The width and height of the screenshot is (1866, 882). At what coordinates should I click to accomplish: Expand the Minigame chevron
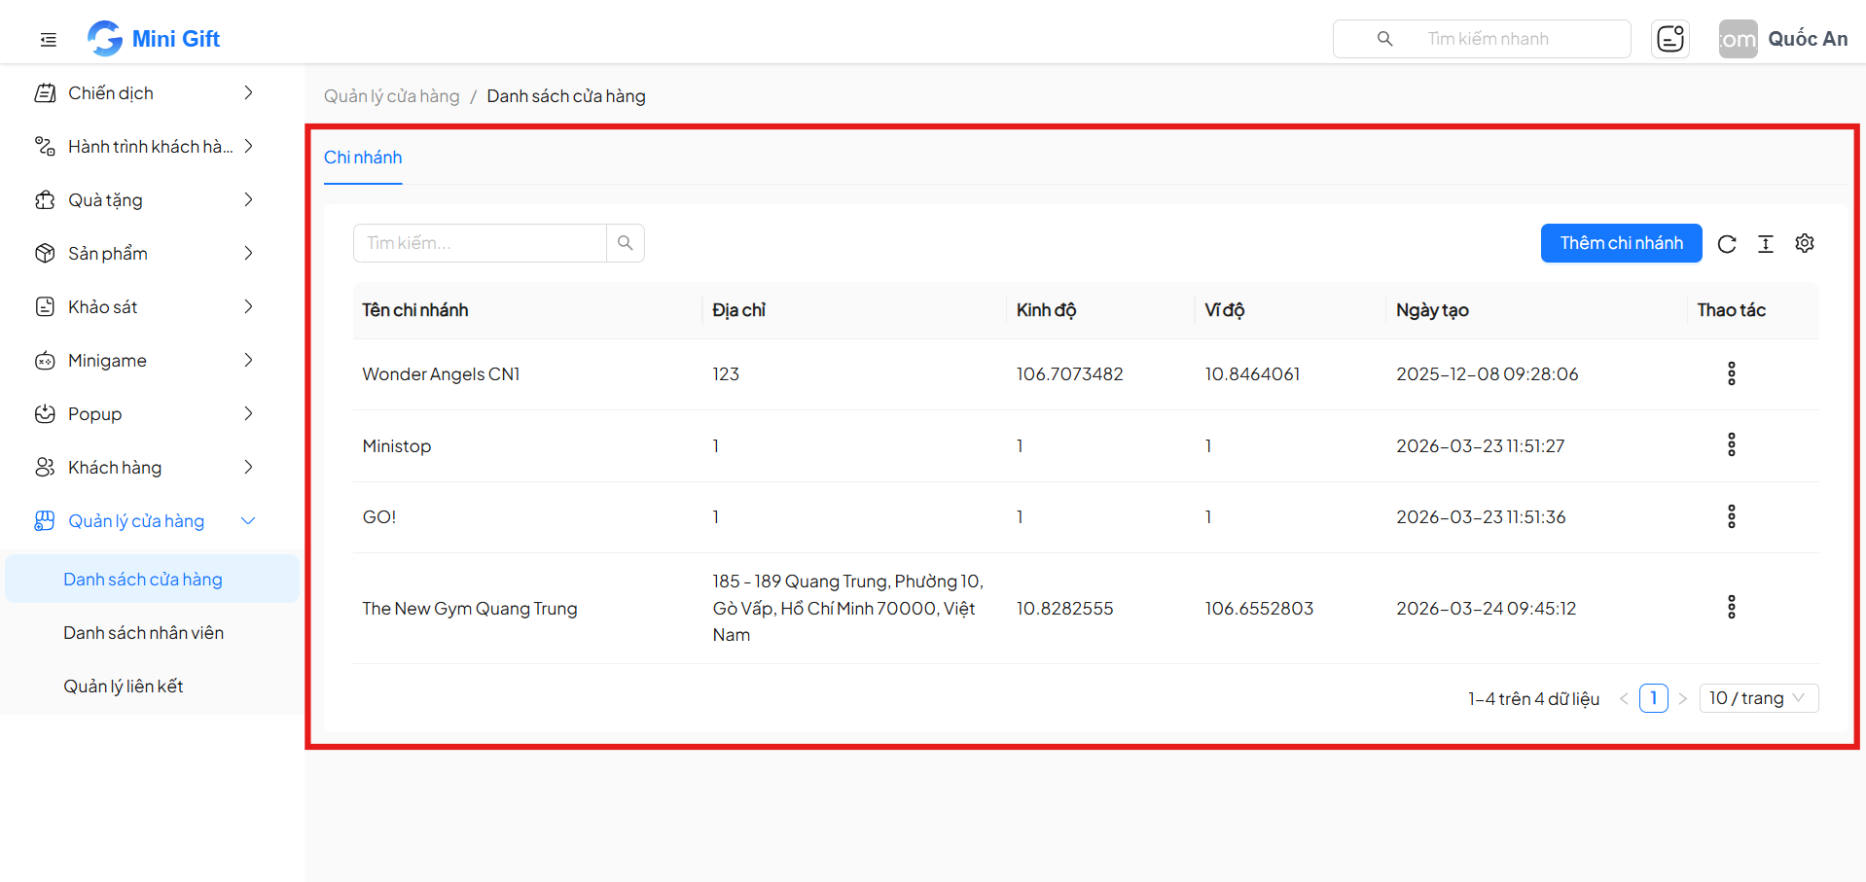point(248,361)
